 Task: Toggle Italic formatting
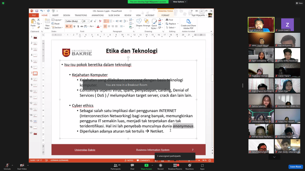point(71,27)
